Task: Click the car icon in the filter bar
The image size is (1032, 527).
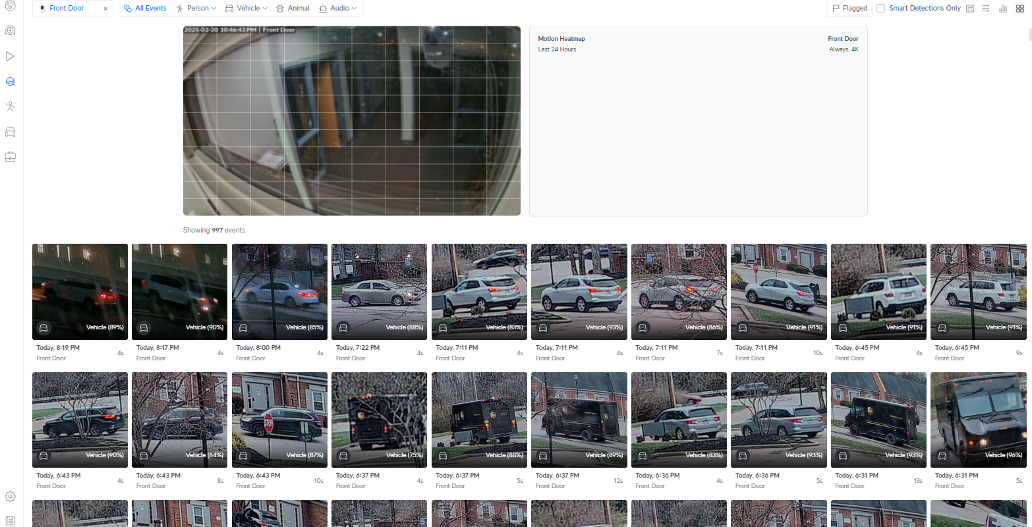Action: (x=229, y=9)
